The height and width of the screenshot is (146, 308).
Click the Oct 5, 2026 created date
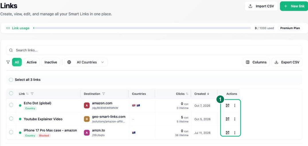click(x=202, y=119)
